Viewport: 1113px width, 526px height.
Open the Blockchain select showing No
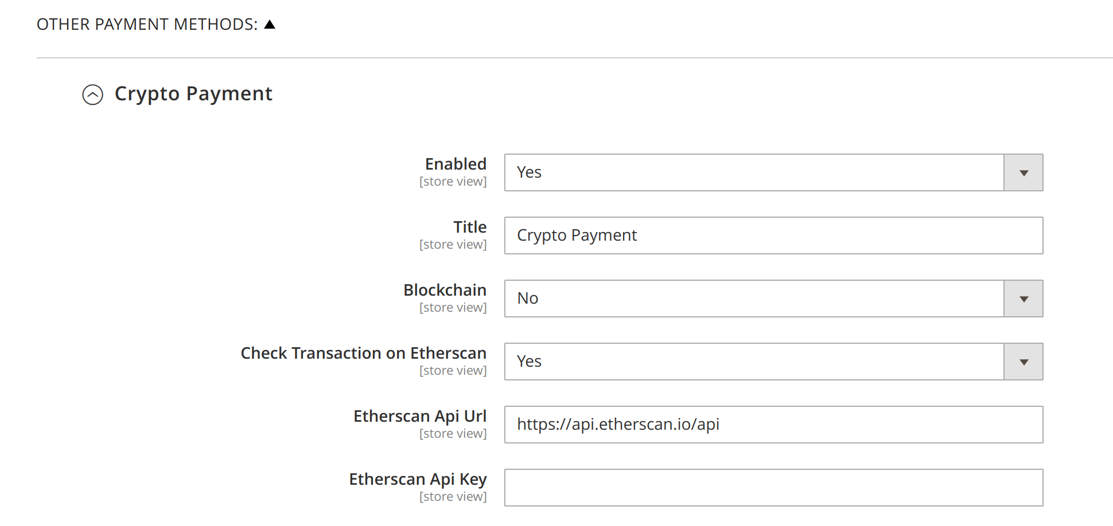(x=754, y=299)
